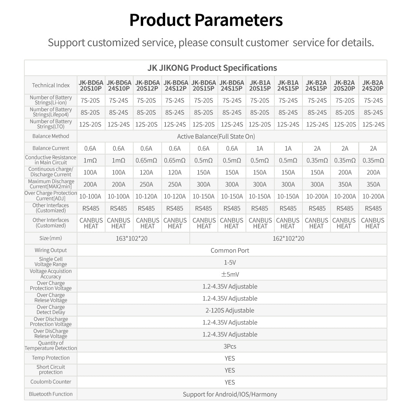Viewport: 411px width, 411px height.
Task: Click the Support customized service subtitle text
Action: pos(211,42)
